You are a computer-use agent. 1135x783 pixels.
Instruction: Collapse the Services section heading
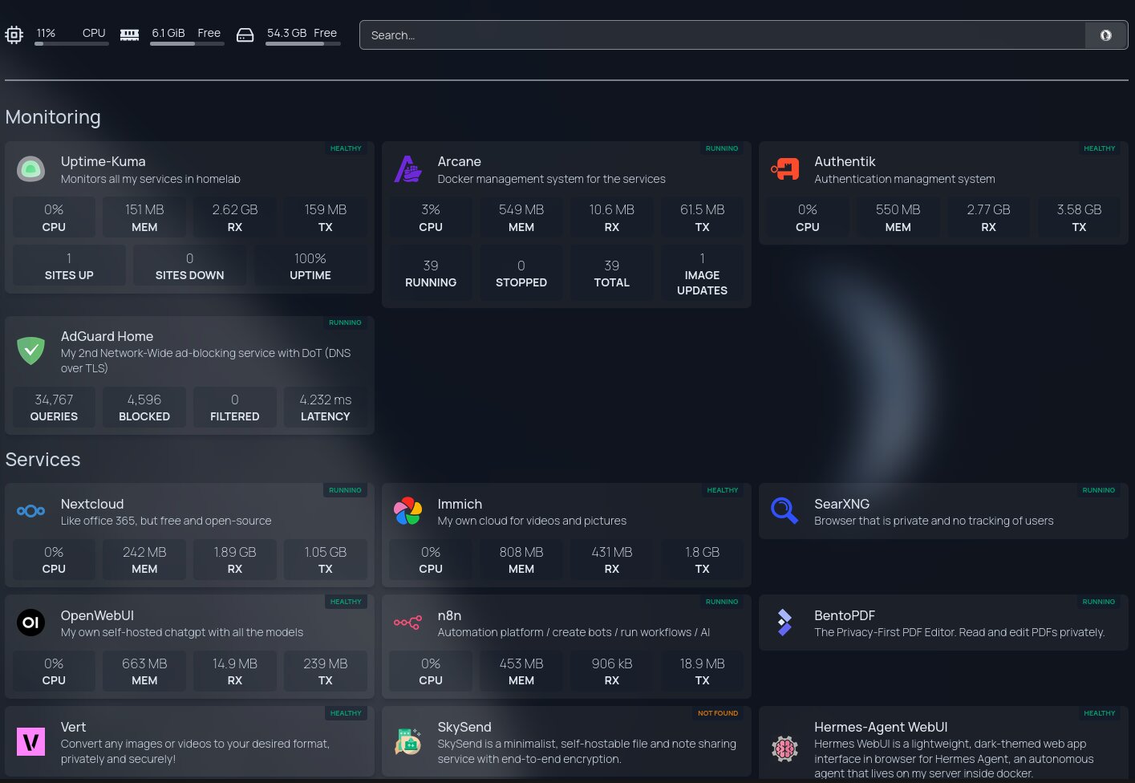tap(43, 460)
